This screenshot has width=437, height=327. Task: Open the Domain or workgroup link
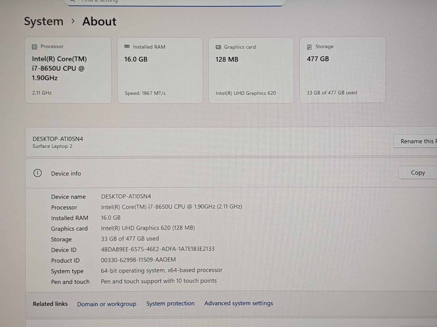[x=107, y=304]
